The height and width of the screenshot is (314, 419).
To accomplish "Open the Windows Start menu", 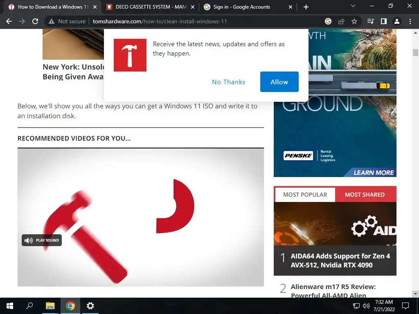I will [10, 306].
